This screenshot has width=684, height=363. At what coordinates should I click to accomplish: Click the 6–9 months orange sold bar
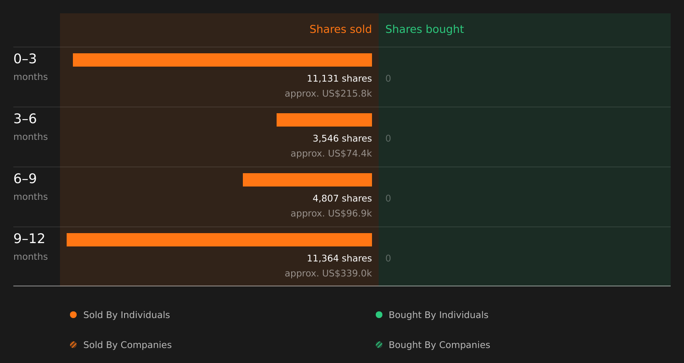pyautogui.click(x=307, y=180)
